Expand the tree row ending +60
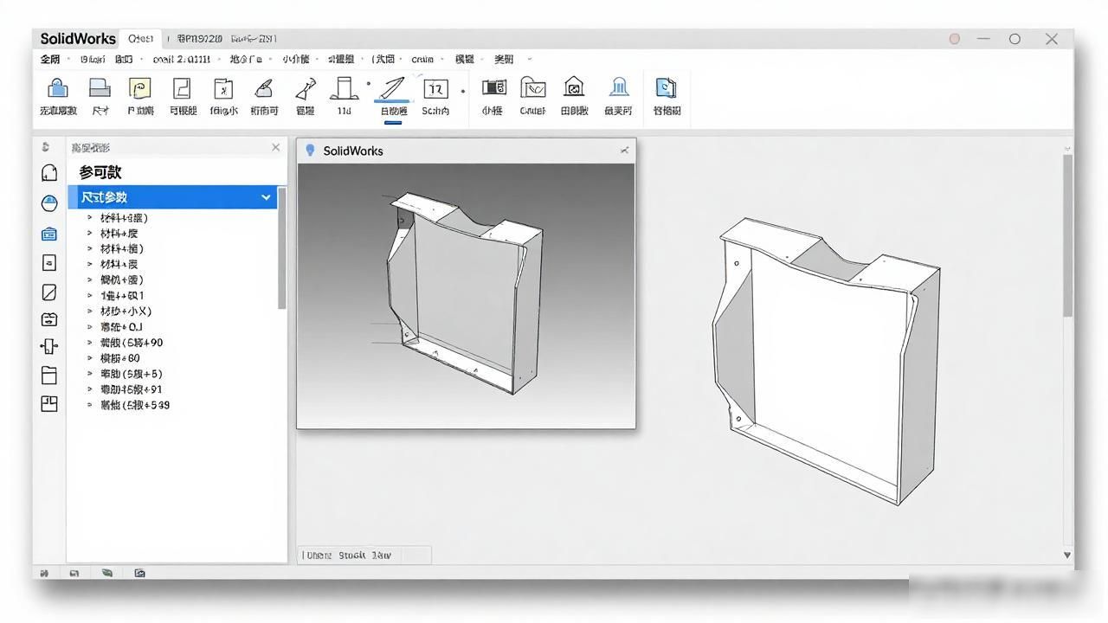This screenshot has height=623, width=1108. 90,358
